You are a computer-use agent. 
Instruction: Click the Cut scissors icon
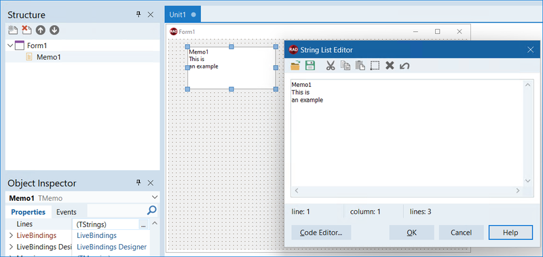(x=331, y=65)
